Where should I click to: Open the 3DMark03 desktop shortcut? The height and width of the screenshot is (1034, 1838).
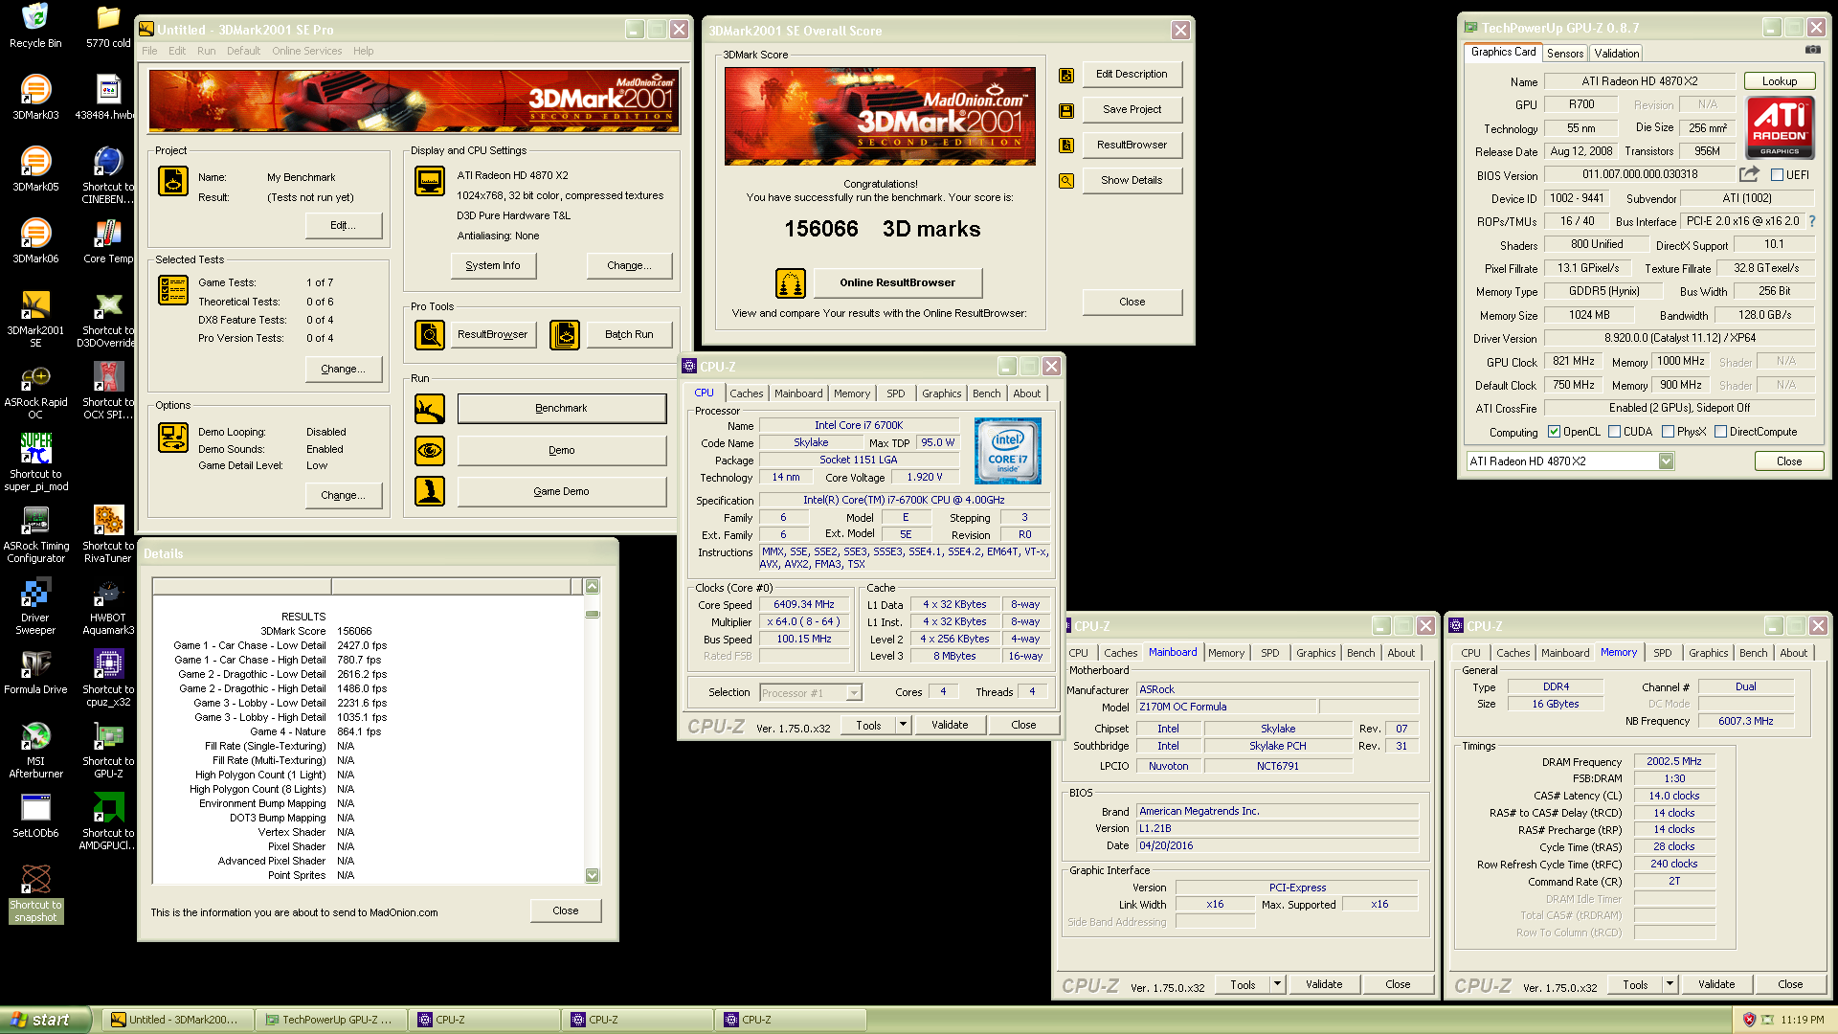click(x=35, y=98)
